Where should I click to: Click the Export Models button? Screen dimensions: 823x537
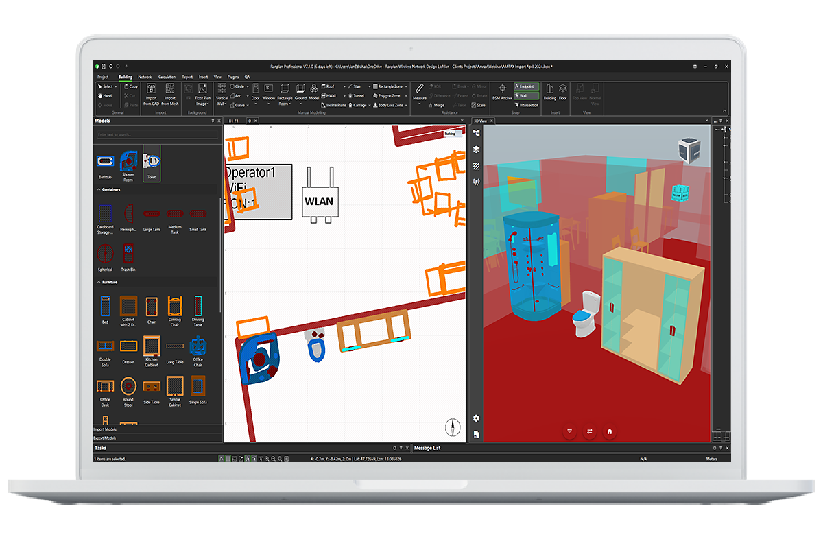[105, 438]
